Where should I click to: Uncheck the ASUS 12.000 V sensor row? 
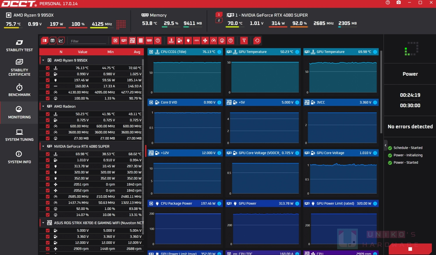(48, 242)
